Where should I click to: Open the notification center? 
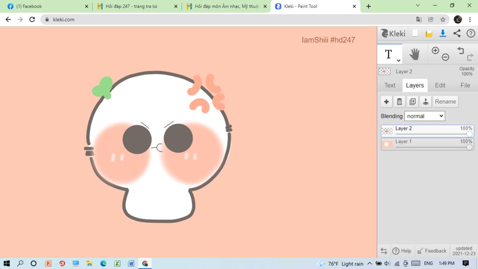click(465, 263)
